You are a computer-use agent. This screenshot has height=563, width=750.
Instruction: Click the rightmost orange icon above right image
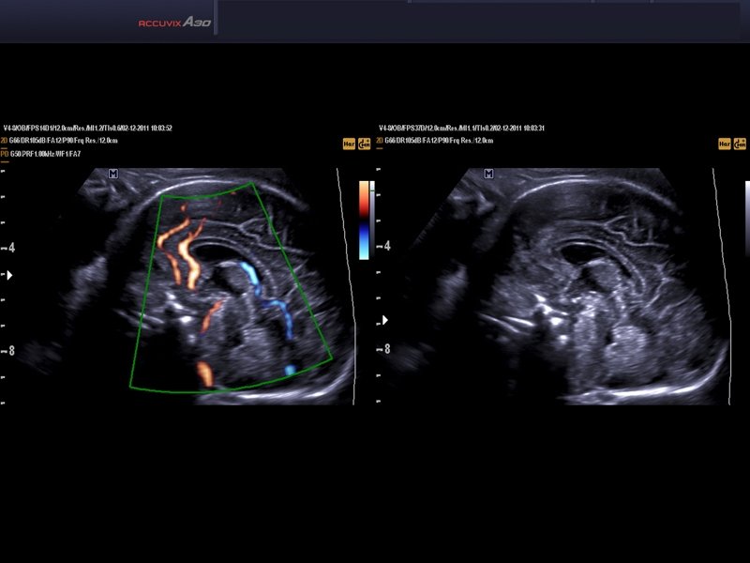(x=740, y=144)
